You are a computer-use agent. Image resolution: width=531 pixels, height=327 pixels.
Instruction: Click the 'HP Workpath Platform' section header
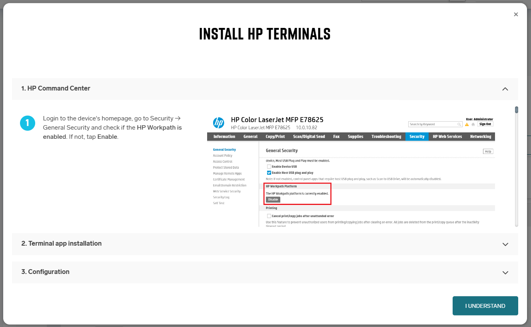tap(281, 186)
